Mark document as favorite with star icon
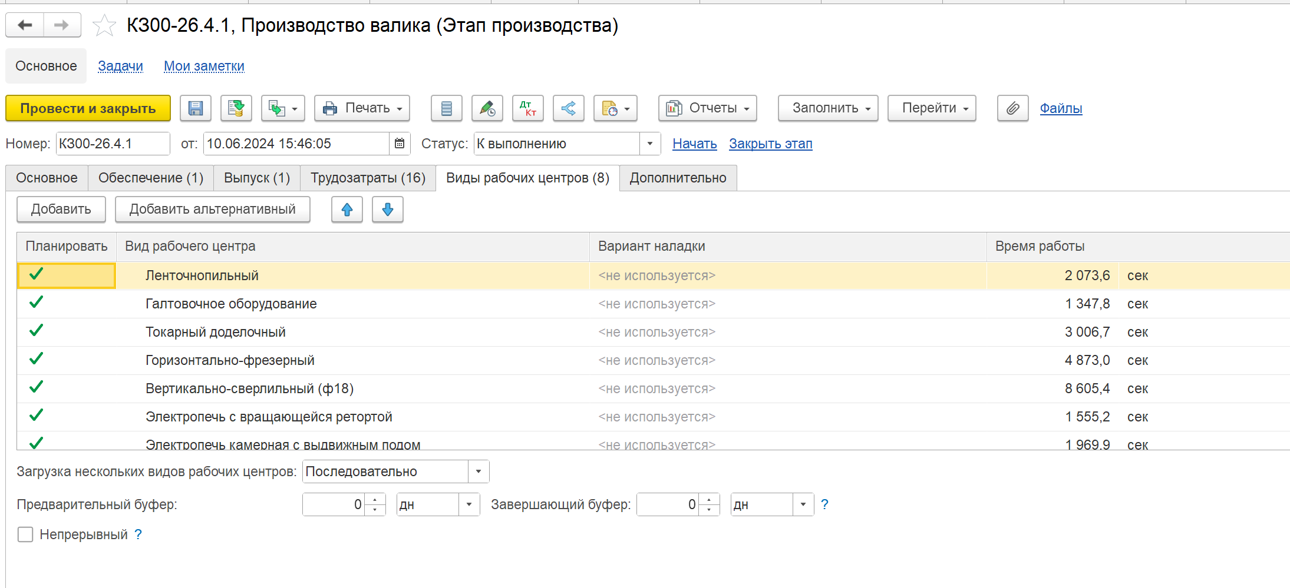The width and height of the screenshot is (1290, 588). [x=104, y=25]
